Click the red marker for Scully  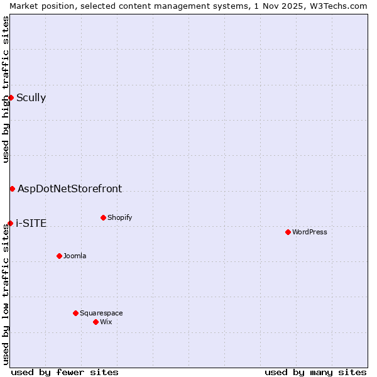[x=11, y=97]
